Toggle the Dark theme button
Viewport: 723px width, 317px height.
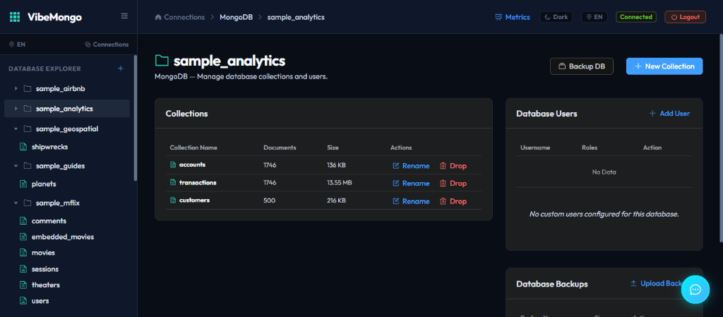[x=556, y=17]
